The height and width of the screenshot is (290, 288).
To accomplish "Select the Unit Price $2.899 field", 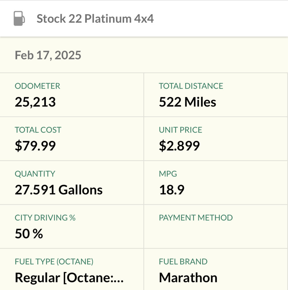I will 216,139.
